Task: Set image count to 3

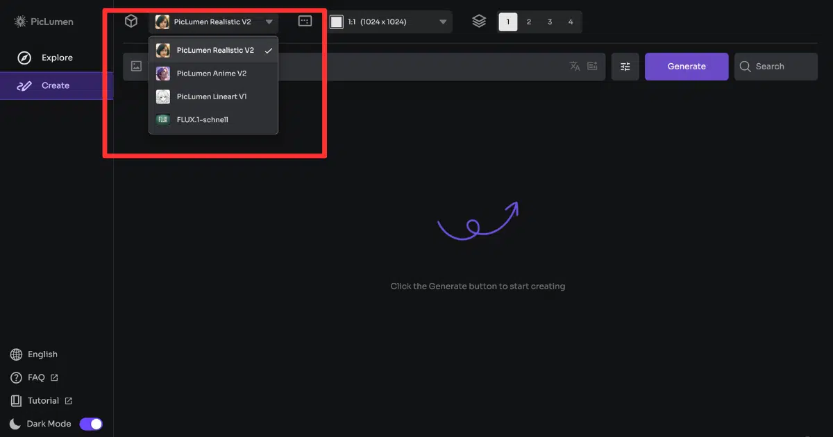Action: 550,22
